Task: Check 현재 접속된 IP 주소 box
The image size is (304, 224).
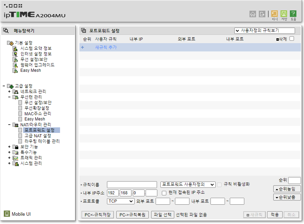Action: coord(164,193)
